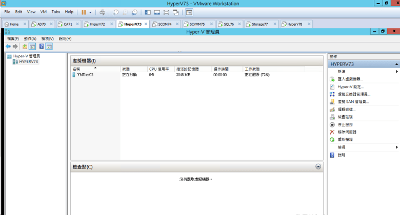Expand the 新增 submenu arrow
Screen dimensions: 400x215
click(397, 72)
